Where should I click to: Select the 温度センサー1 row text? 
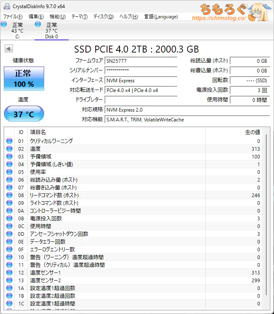[45, 272]
